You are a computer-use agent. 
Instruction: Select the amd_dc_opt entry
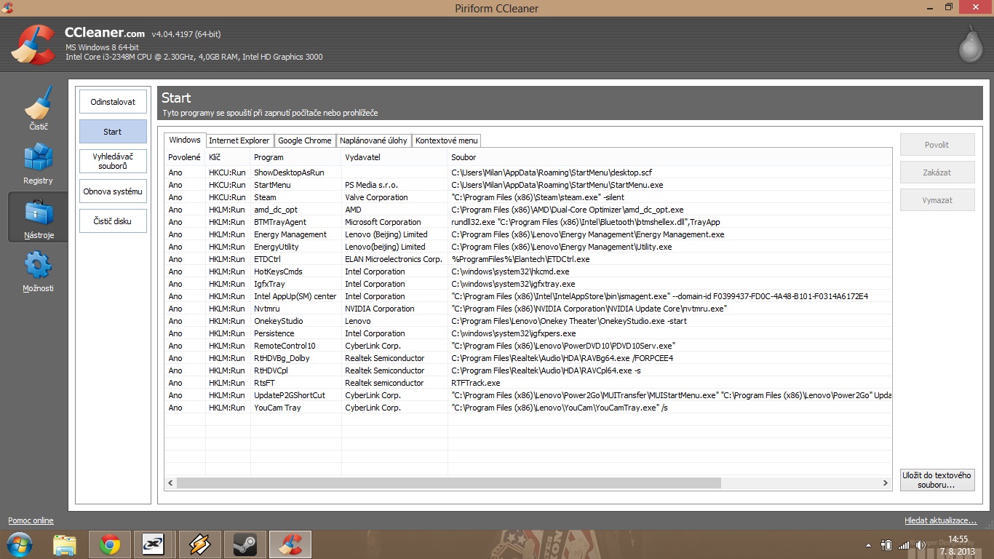(528, 210)
